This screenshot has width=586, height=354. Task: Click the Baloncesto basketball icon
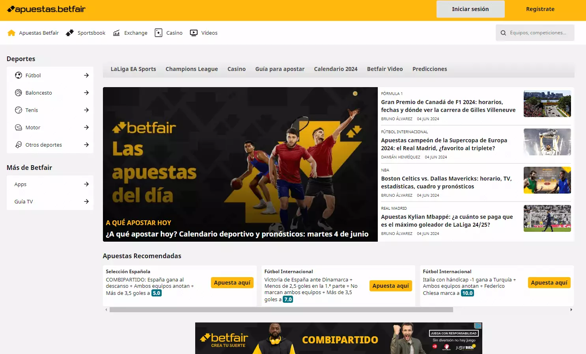coord(19,93)
